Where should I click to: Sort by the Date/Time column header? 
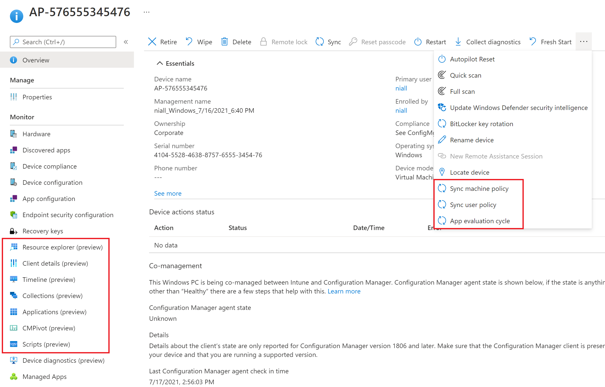click(369, 228)
